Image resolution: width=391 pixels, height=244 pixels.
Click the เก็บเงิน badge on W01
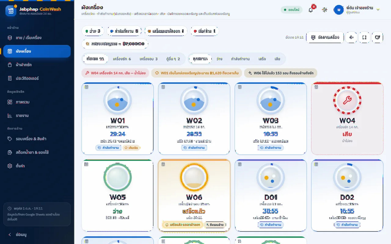131,148
